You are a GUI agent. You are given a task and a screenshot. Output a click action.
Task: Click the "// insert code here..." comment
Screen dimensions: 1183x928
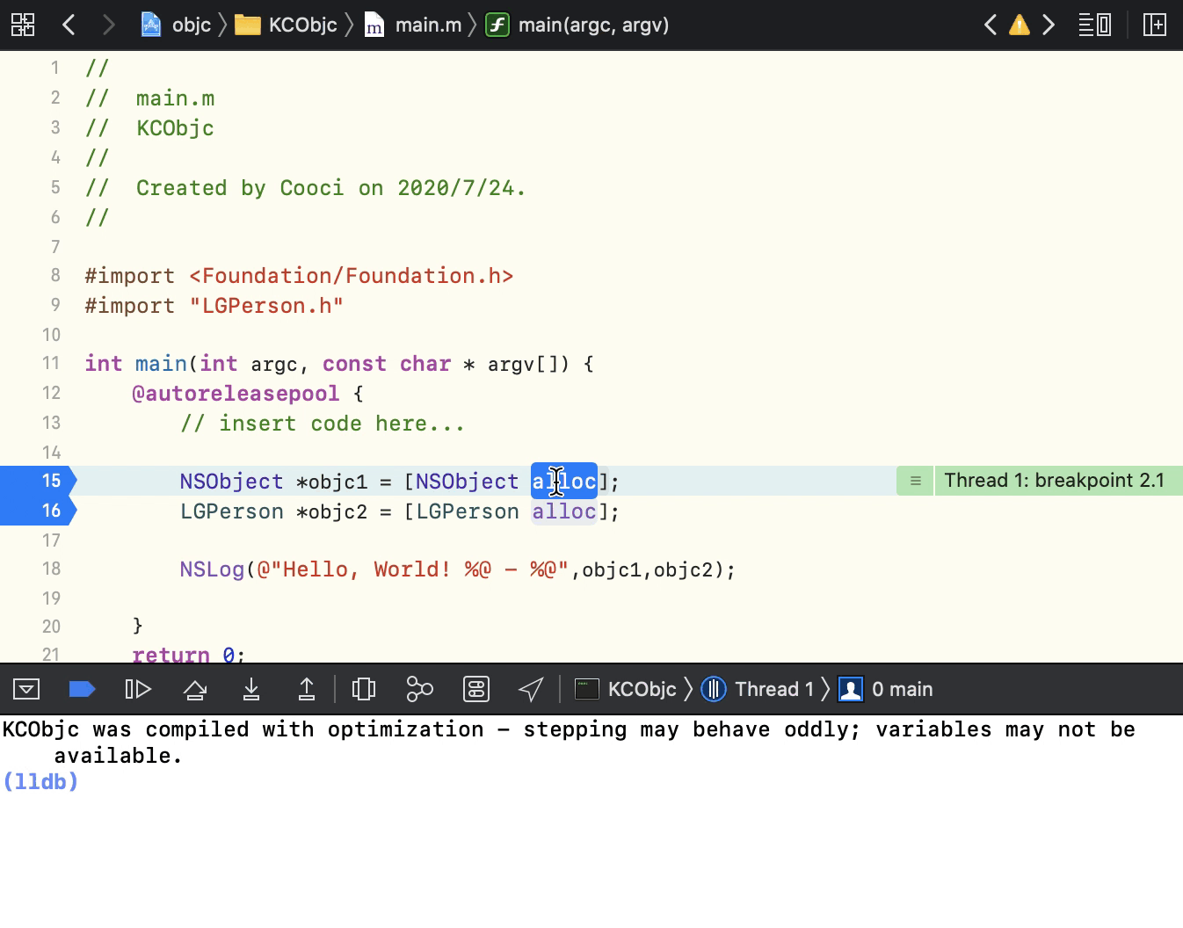[x=323, y=424]
